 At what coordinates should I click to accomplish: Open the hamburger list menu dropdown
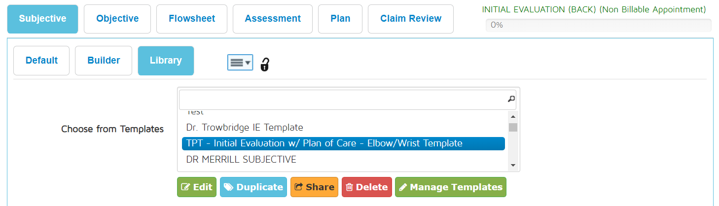coord(240,63)
